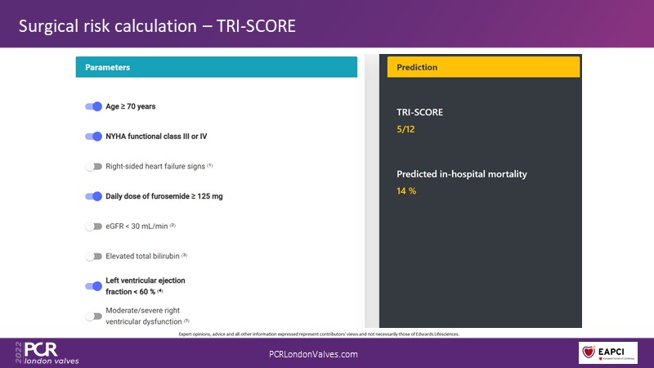Open the PCRLondonValves.com link

pyautogui.click(x=313, y=354)
